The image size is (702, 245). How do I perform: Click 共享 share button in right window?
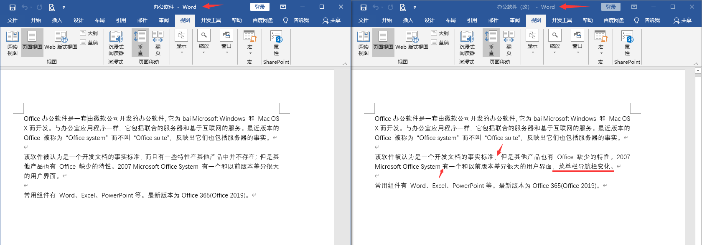[682, 20]
